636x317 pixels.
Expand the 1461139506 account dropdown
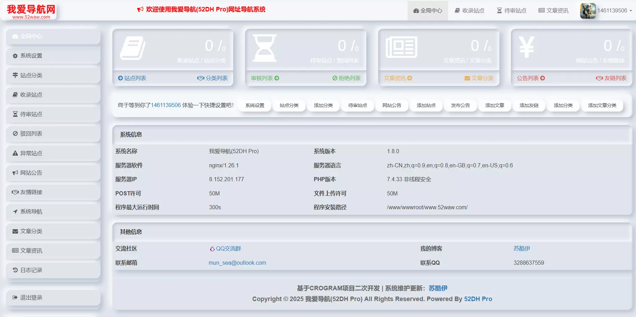click(613, 11)
